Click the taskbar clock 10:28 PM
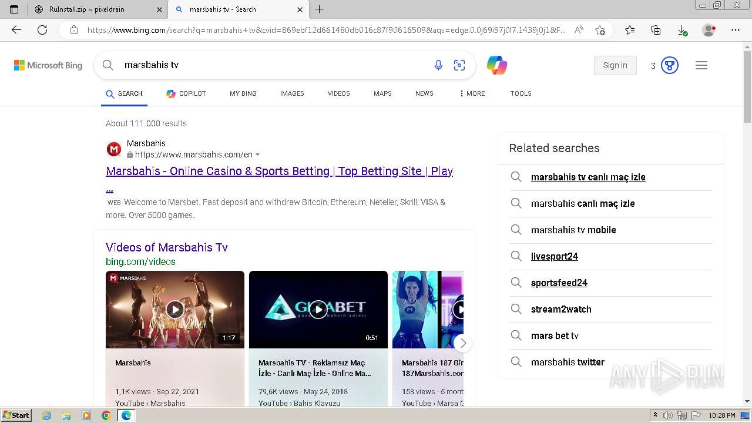The image size is (752, 423). 722,415
